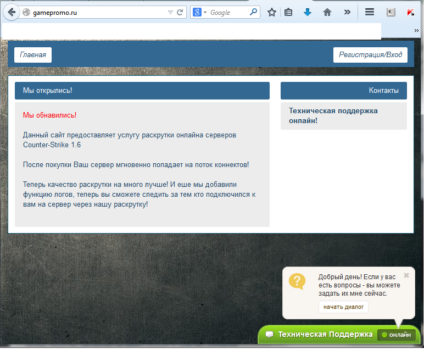The width and height of the screenshot is (424, 349).
Task: Bookmark this page with the star icon
Action: [x=272, y=13]
